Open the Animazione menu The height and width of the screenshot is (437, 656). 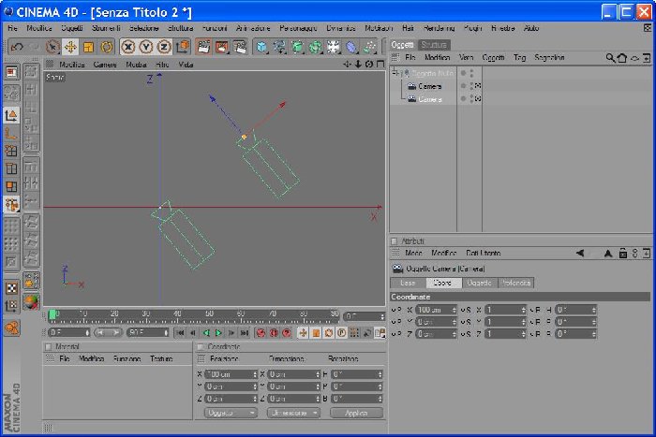[x=253, y=28]
